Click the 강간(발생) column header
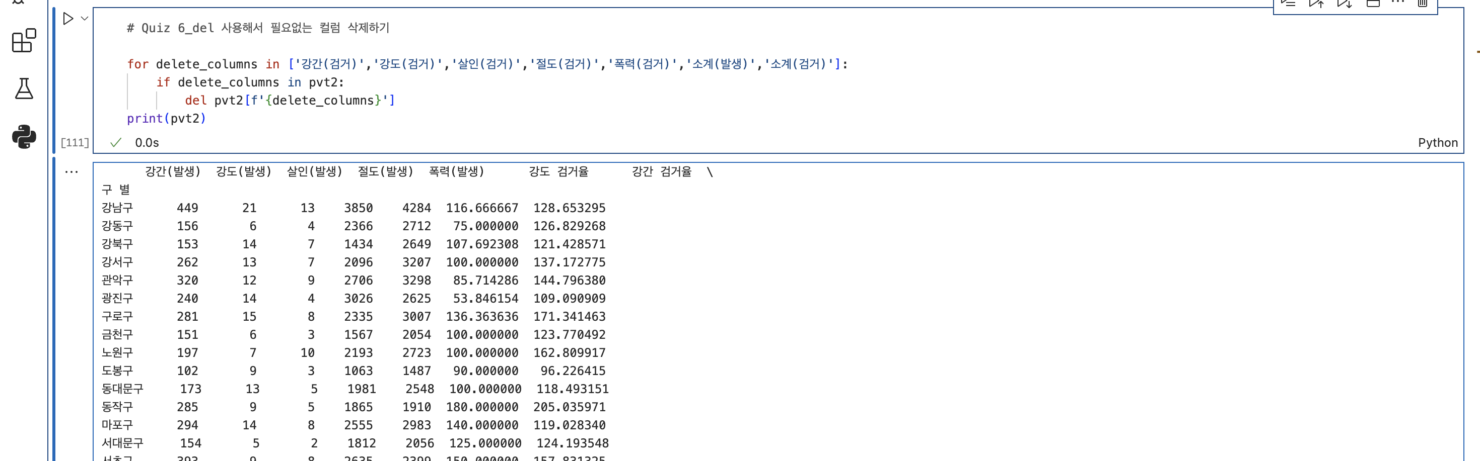1480x461 pixels. [x=172, y=171]
